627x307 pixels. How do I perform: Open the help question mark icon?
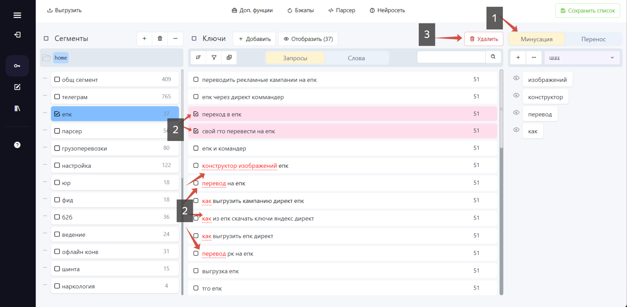(17, 145)
